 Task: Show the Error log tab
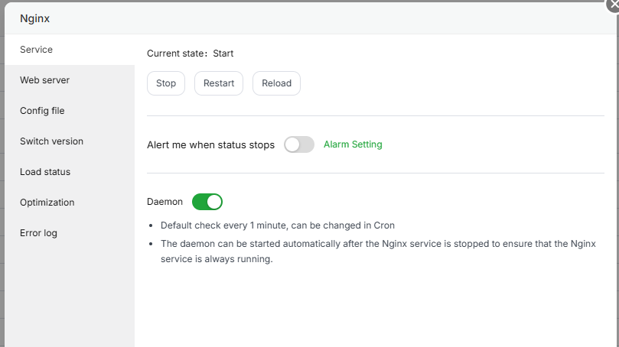click(x=70, y=233)
